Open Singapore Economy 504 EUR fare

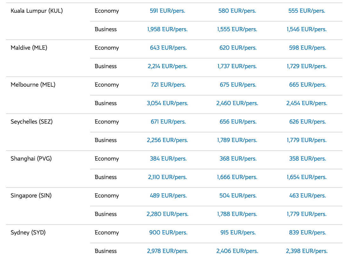point(238,196)
